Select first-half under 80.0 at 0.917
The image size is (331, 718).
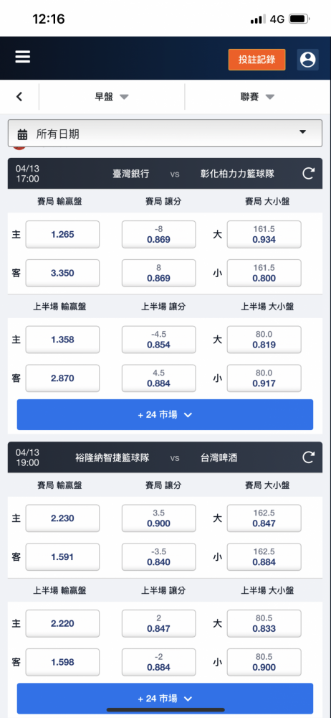point(264,378)
